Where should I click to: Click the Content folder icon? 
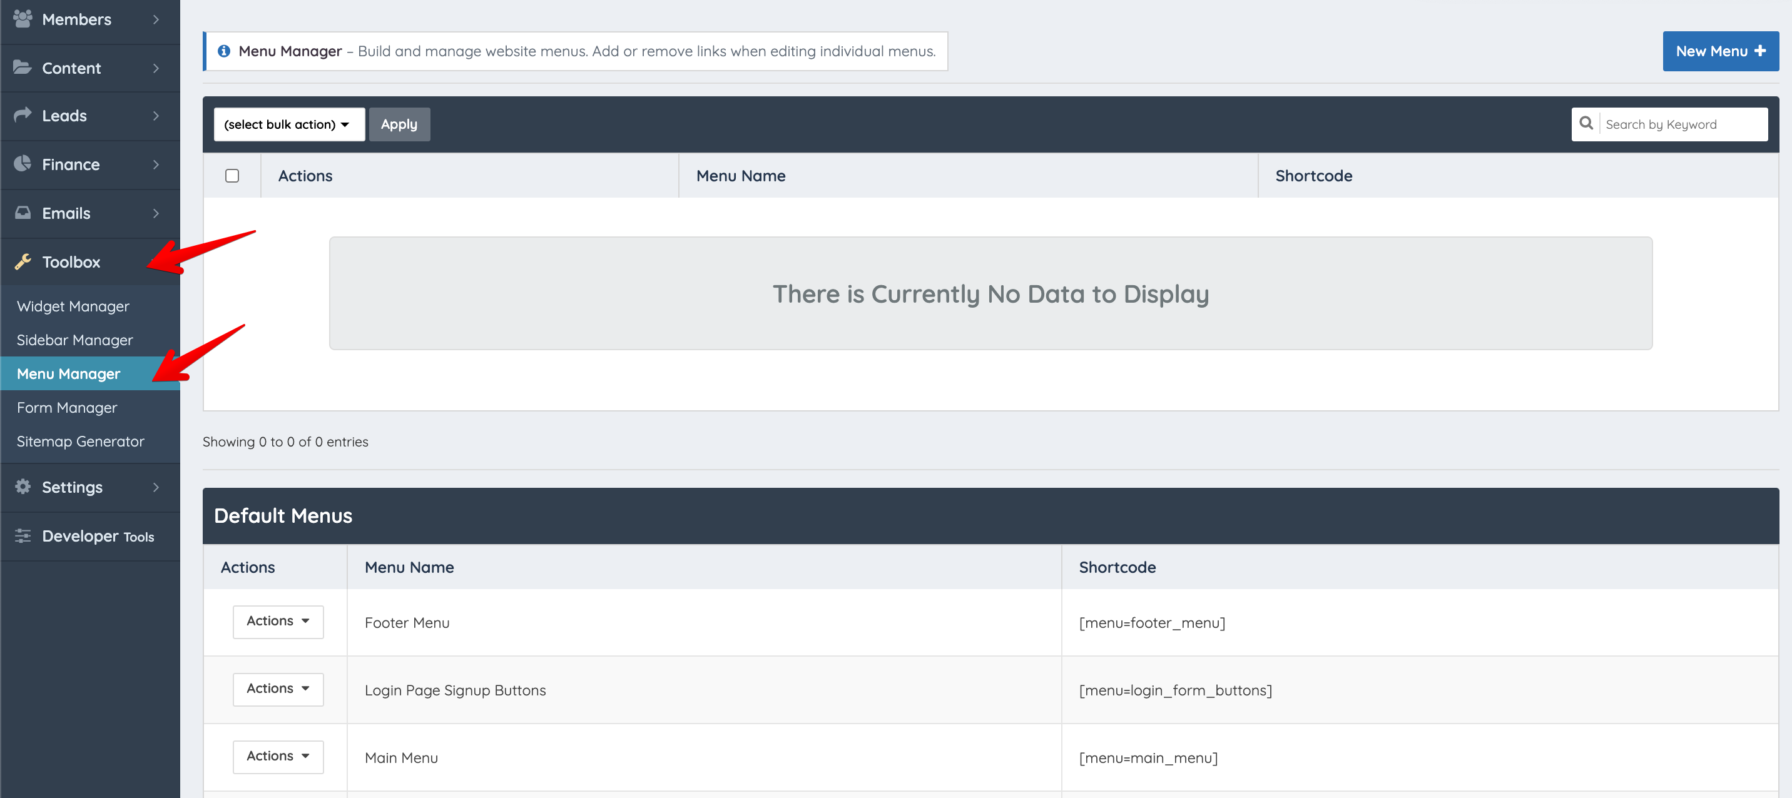(x=23, y=68)
